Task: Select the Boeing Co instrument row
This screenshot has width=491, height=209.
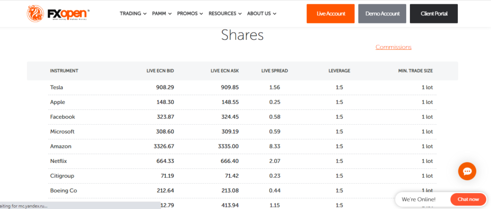Action: [x=242, y=190]
